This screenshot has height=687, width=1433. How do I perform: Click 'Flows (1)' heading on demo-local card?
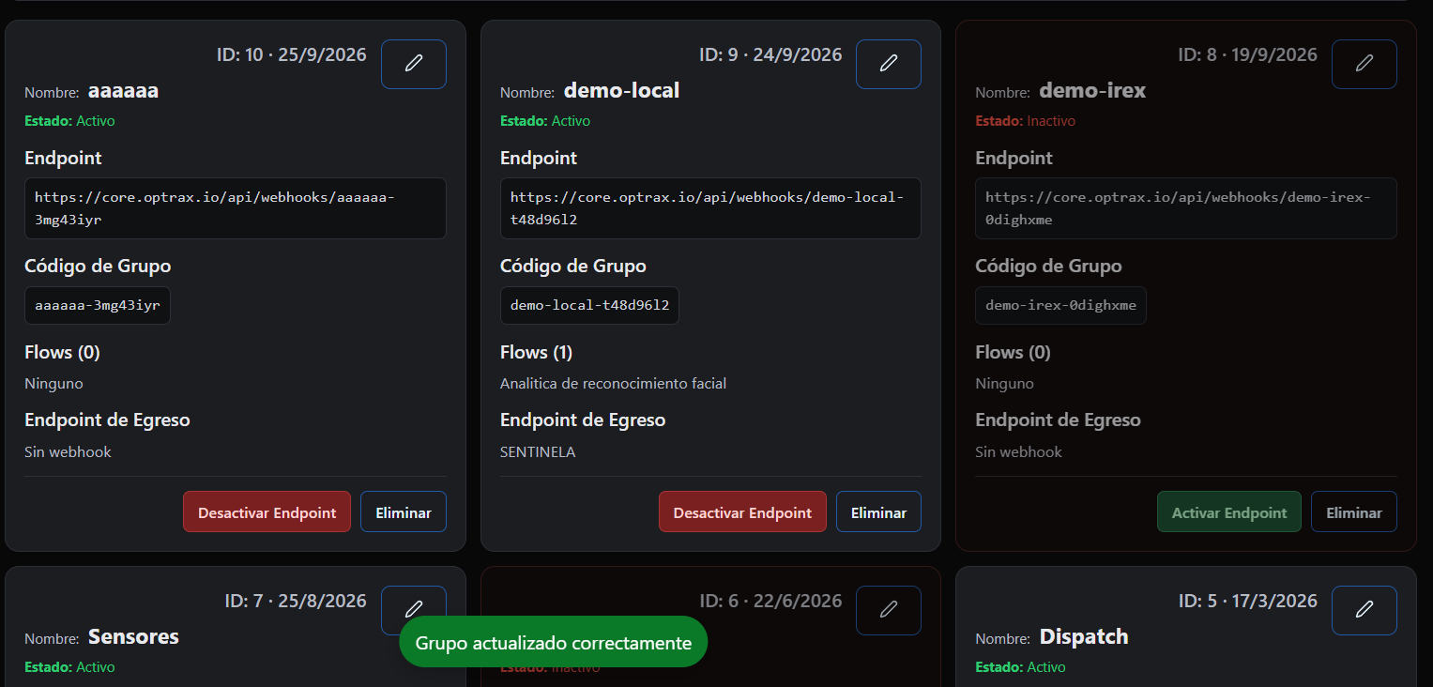click(536, 352)
